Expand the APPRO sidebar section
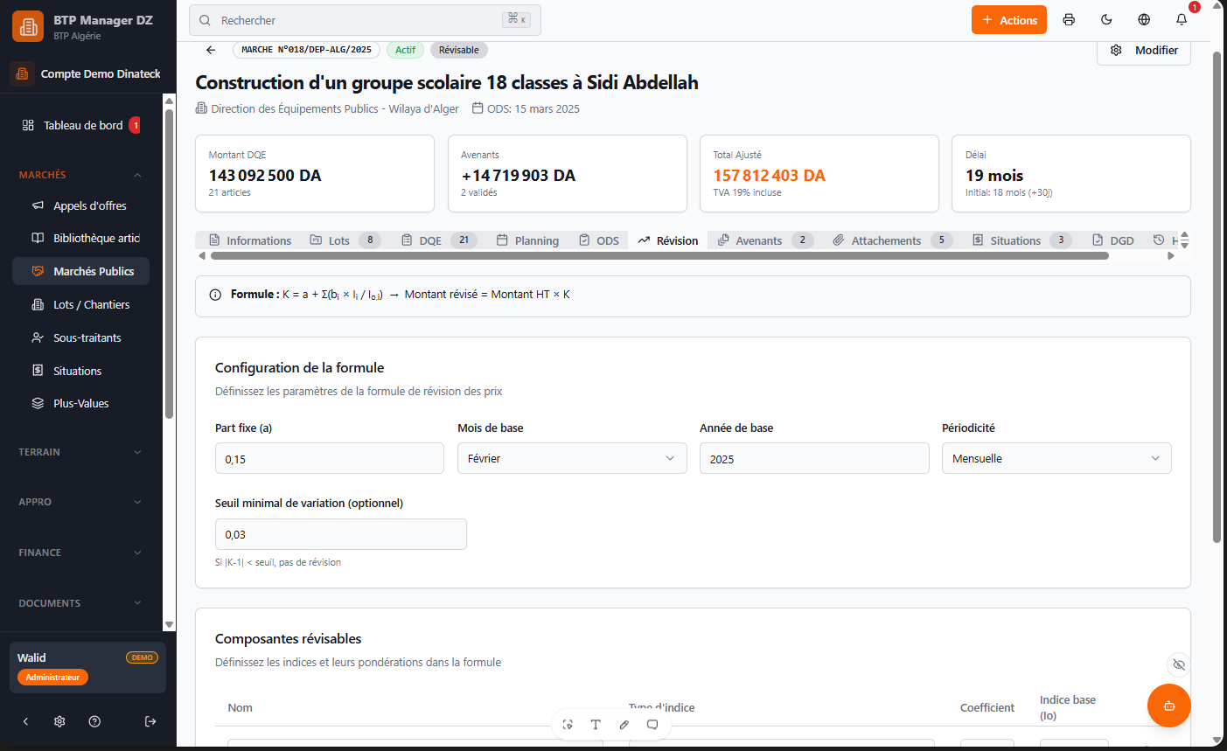 [x=80, y=502]
